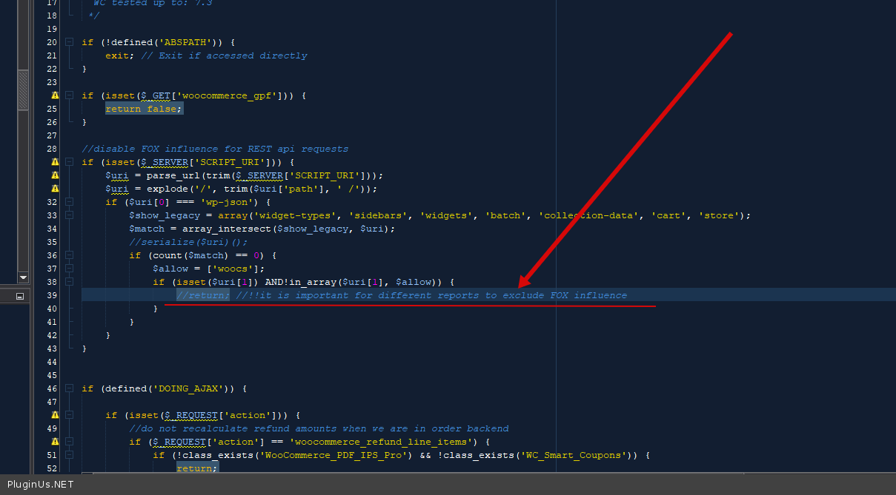Image resolution: width=896 pixels, height=495 pixels.
Task: Click the editor horizontal scrollbar at bottom
Action: click(445, 473)
